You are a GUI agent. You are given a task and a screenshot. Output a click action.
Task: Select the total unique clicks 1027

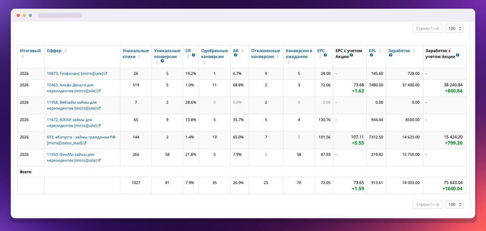click(136, 183)
